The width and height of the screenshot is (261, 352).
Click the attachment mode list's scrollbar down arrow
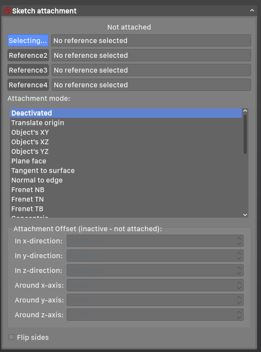pyautogui.click(x=245, y=215)
